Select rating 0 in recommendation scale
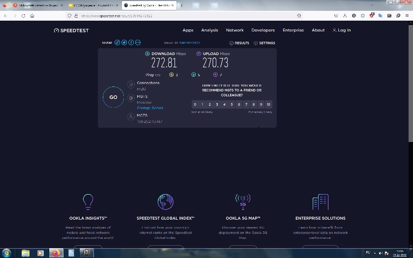Screen dimensions: 413x258 pyautogui.click(x=195, y=104)
